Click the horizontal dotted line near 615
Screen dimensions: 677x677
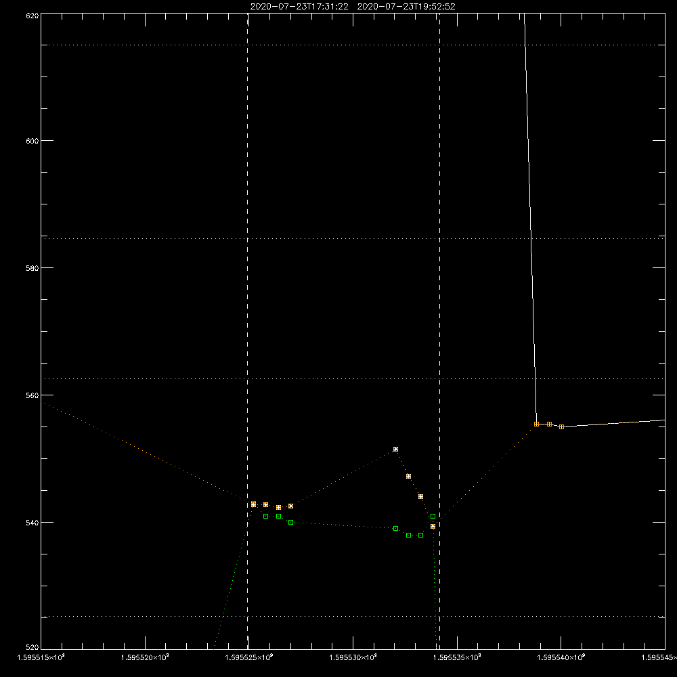tap(353, 45)
